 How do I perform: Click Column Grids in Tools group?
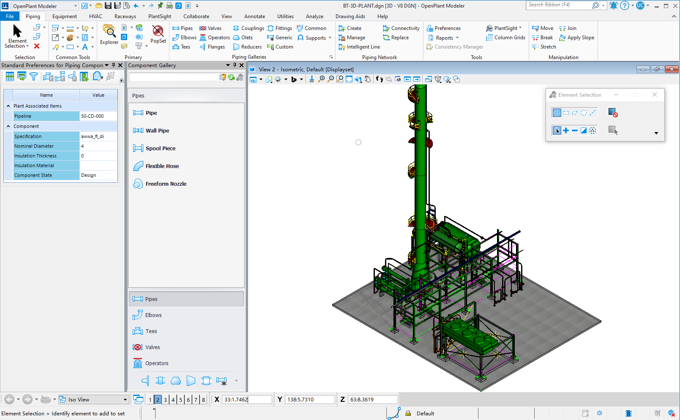(505, 38)
